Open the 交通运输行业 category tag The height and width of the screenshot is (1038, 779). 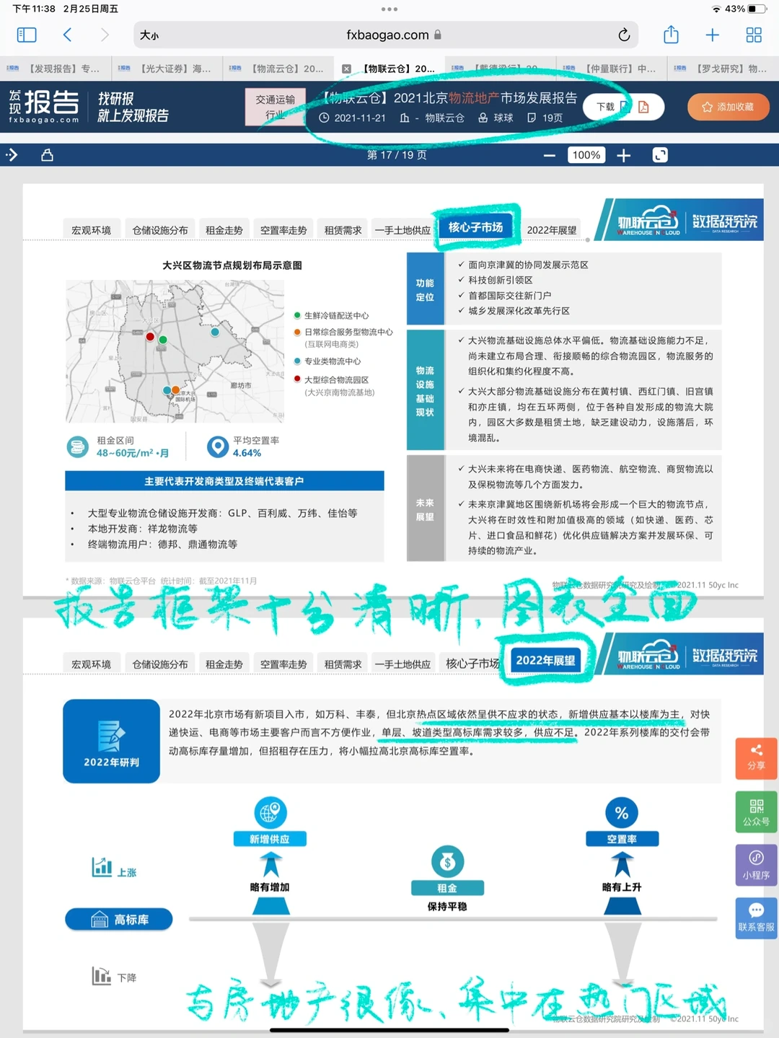275,107
